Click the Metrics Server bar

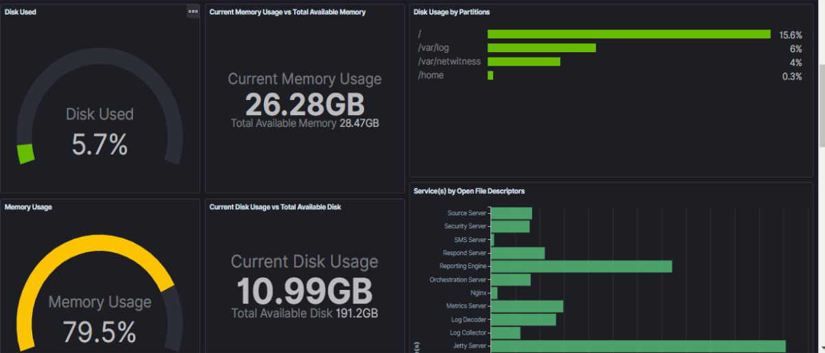(527, 306)
